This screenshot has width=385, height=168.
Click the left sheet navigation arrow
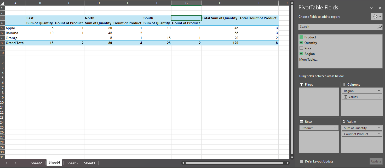[7, 163]
